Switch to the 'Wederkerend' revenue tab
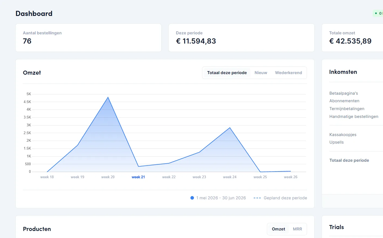The width and height of the screenshot is (383, 238). (x=288, y=73)
